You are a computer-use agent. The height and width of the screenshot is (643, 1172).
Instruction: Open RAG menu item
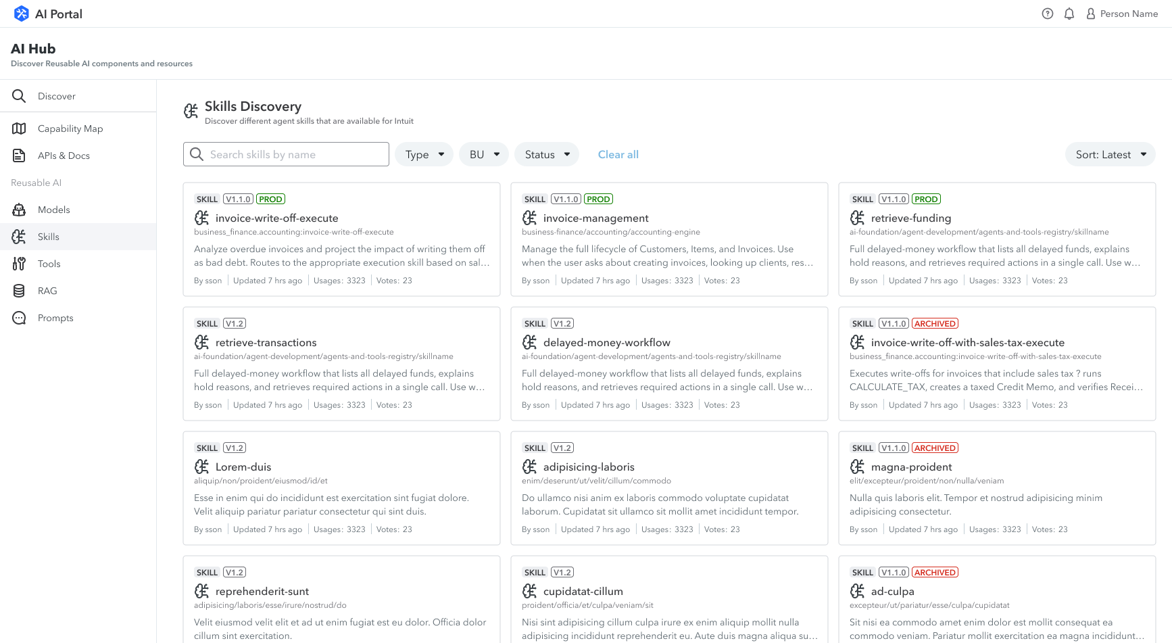pyautogui.click(x=78, y=291)
